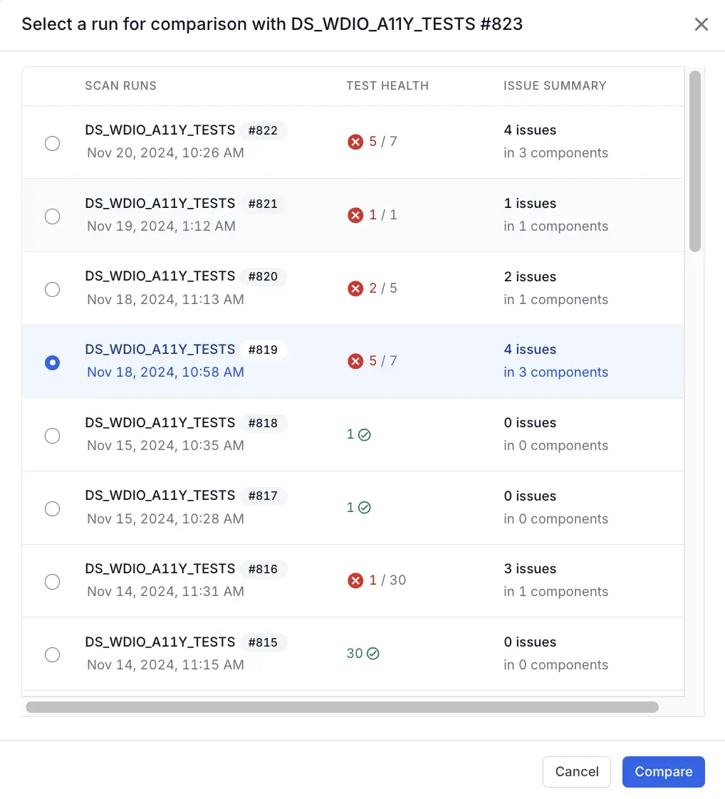Click the failed status icon for run #821

355,215
